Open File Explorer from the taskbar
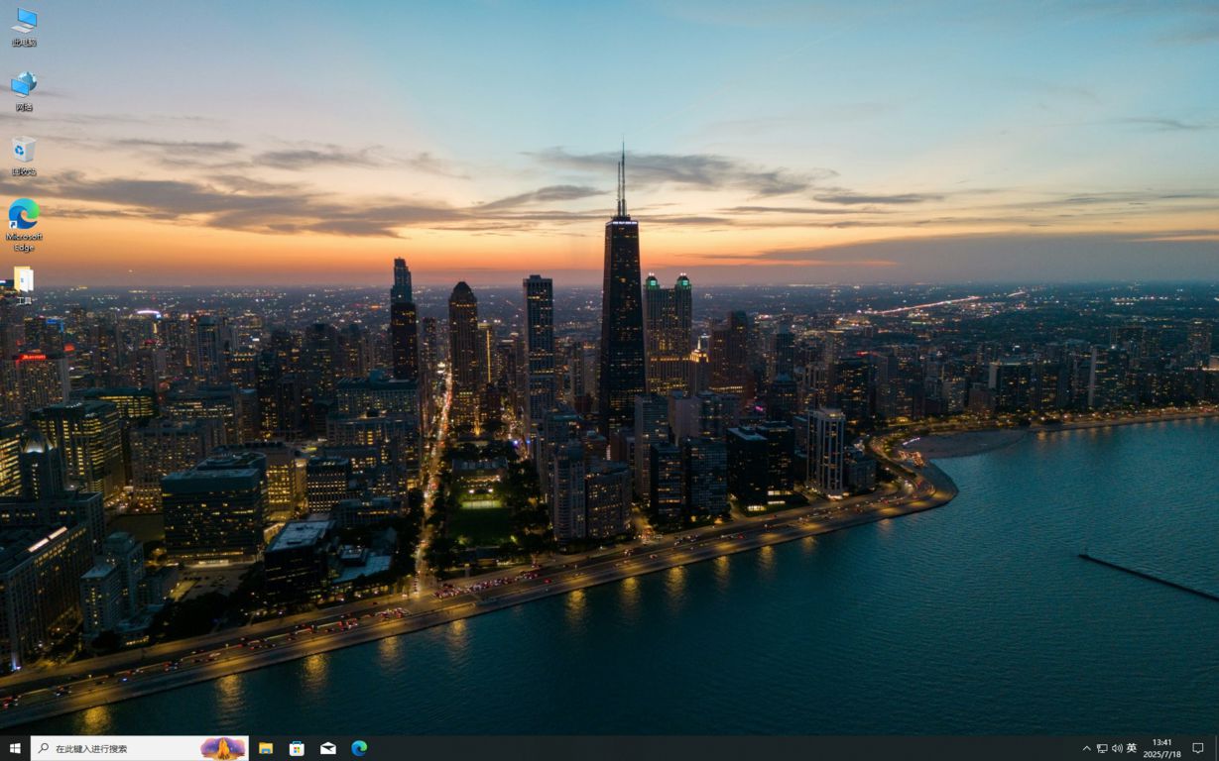 266,748
